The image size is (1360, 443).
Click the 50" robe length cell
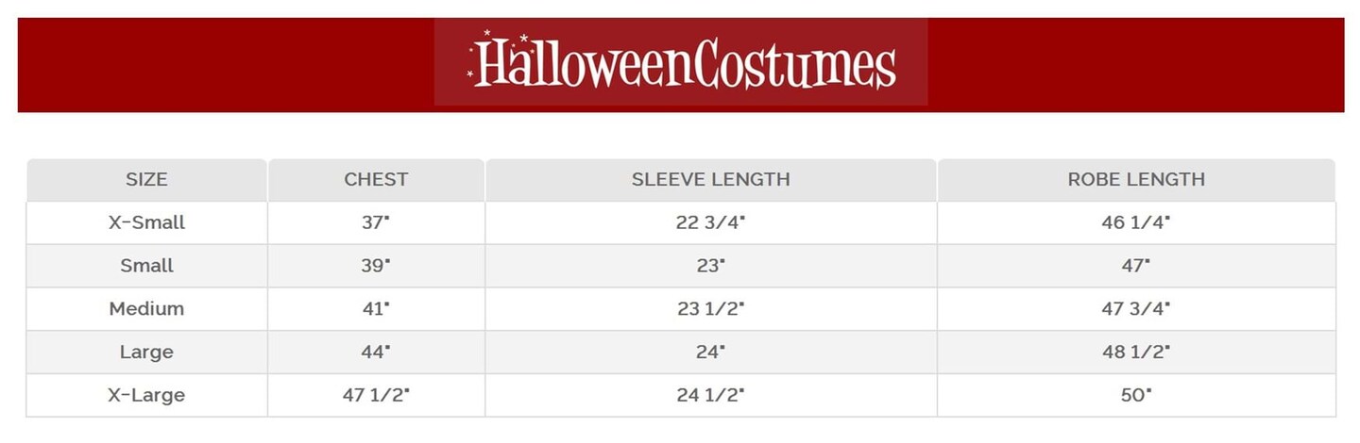[1136, 396]
